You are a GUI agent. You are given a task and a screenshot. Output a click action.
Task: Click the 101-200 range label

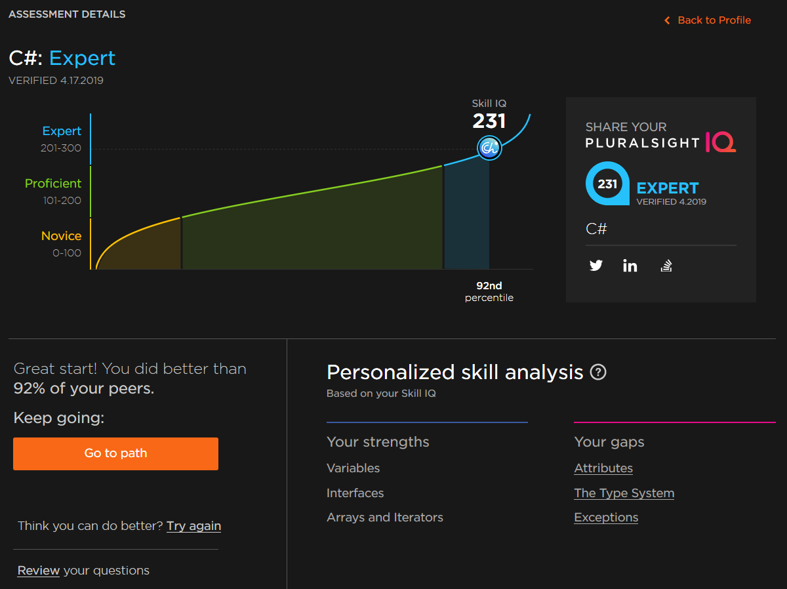click(x=62, y=201)
